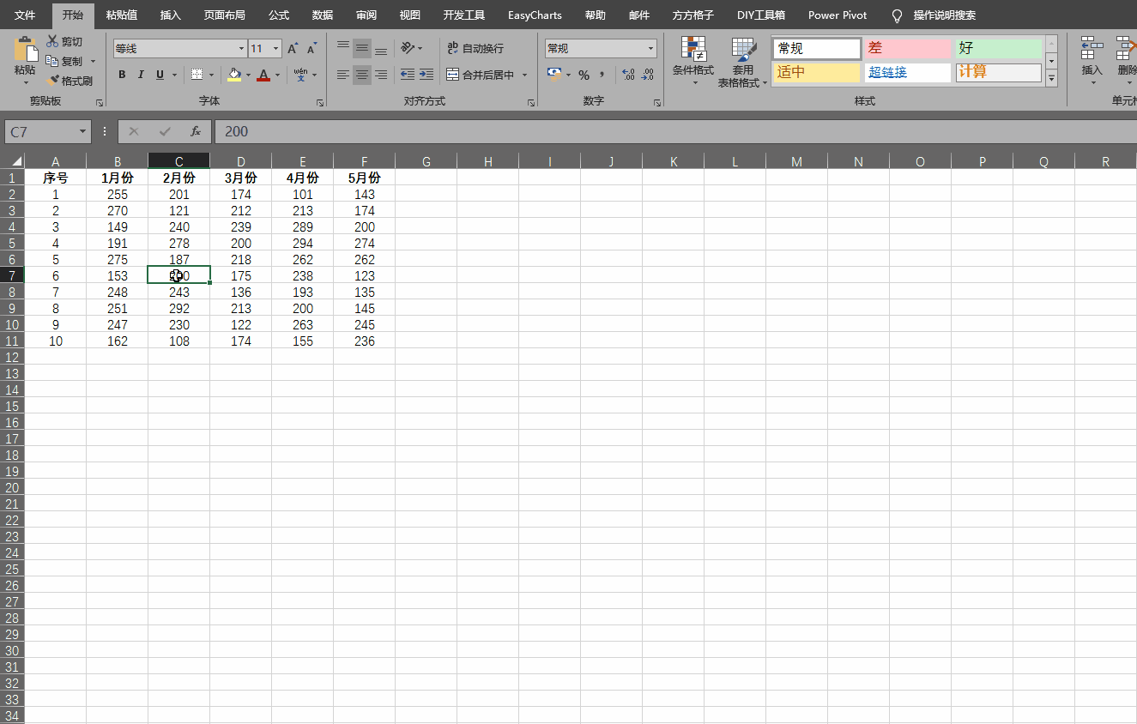Apply cell borders icon

point(197,75)
